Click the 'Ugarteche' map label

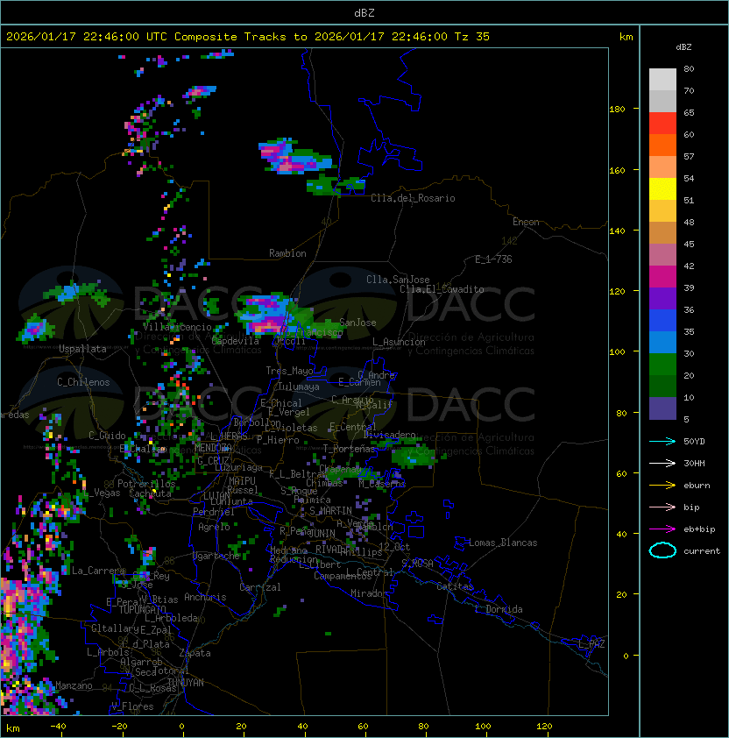216,556
